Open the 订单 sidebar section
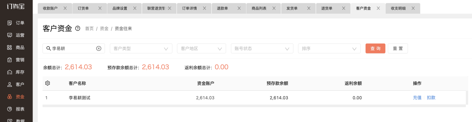472x122 pixels. [x=16, y=23]
